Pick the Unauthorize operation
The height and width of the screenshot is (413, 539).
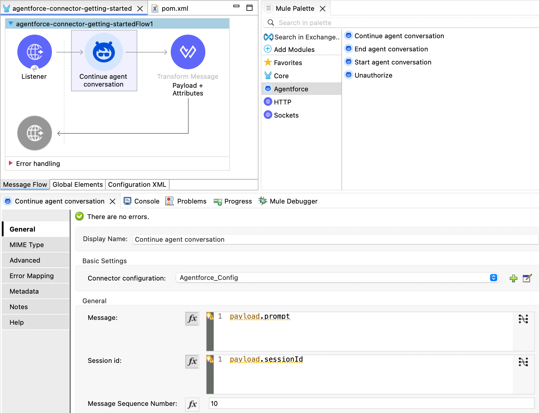pyautogui.click(x=368, y=75)
